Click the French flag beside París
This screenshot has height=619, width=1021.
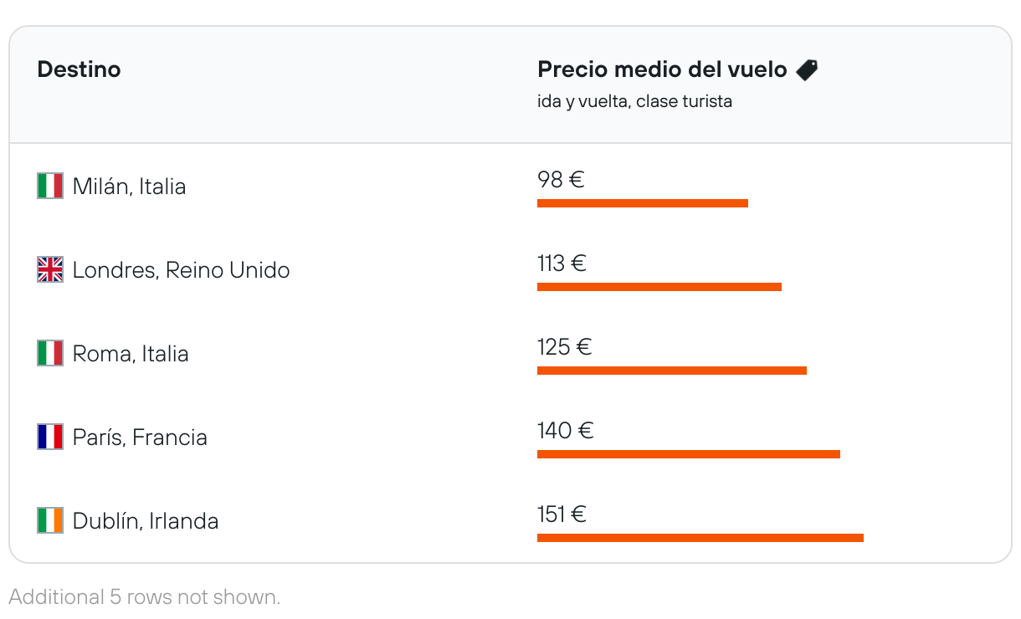pyautogui.click(x=50, y=437)
